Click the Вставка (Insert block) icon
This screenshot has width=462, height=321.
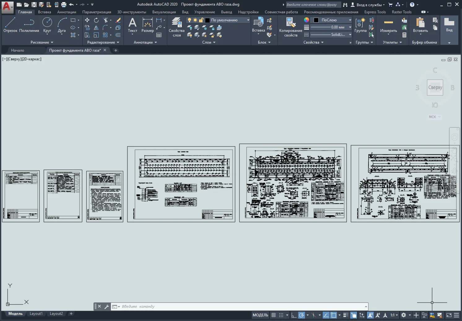[x=258, y=25]
